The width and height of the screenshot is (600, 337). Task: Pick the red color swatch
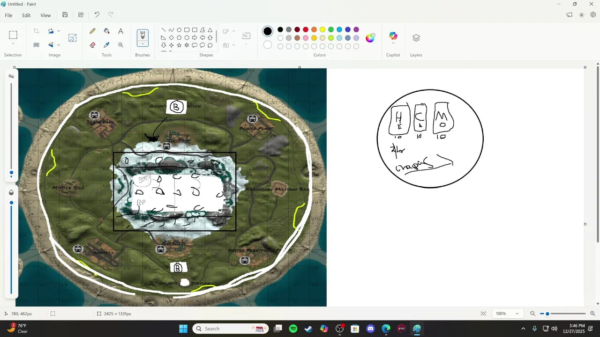click(x=306, y=29)
